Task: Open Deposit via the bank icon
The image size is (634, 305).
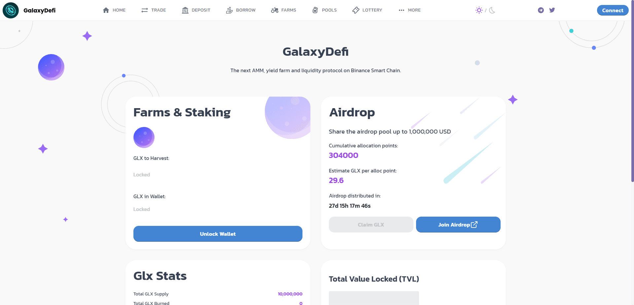Action: tap(185, 10)
